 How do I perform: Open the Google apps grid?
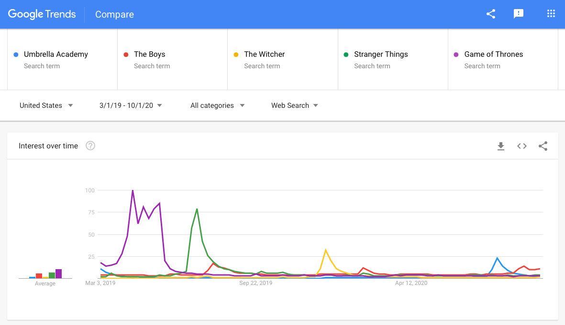pos(551,14)
